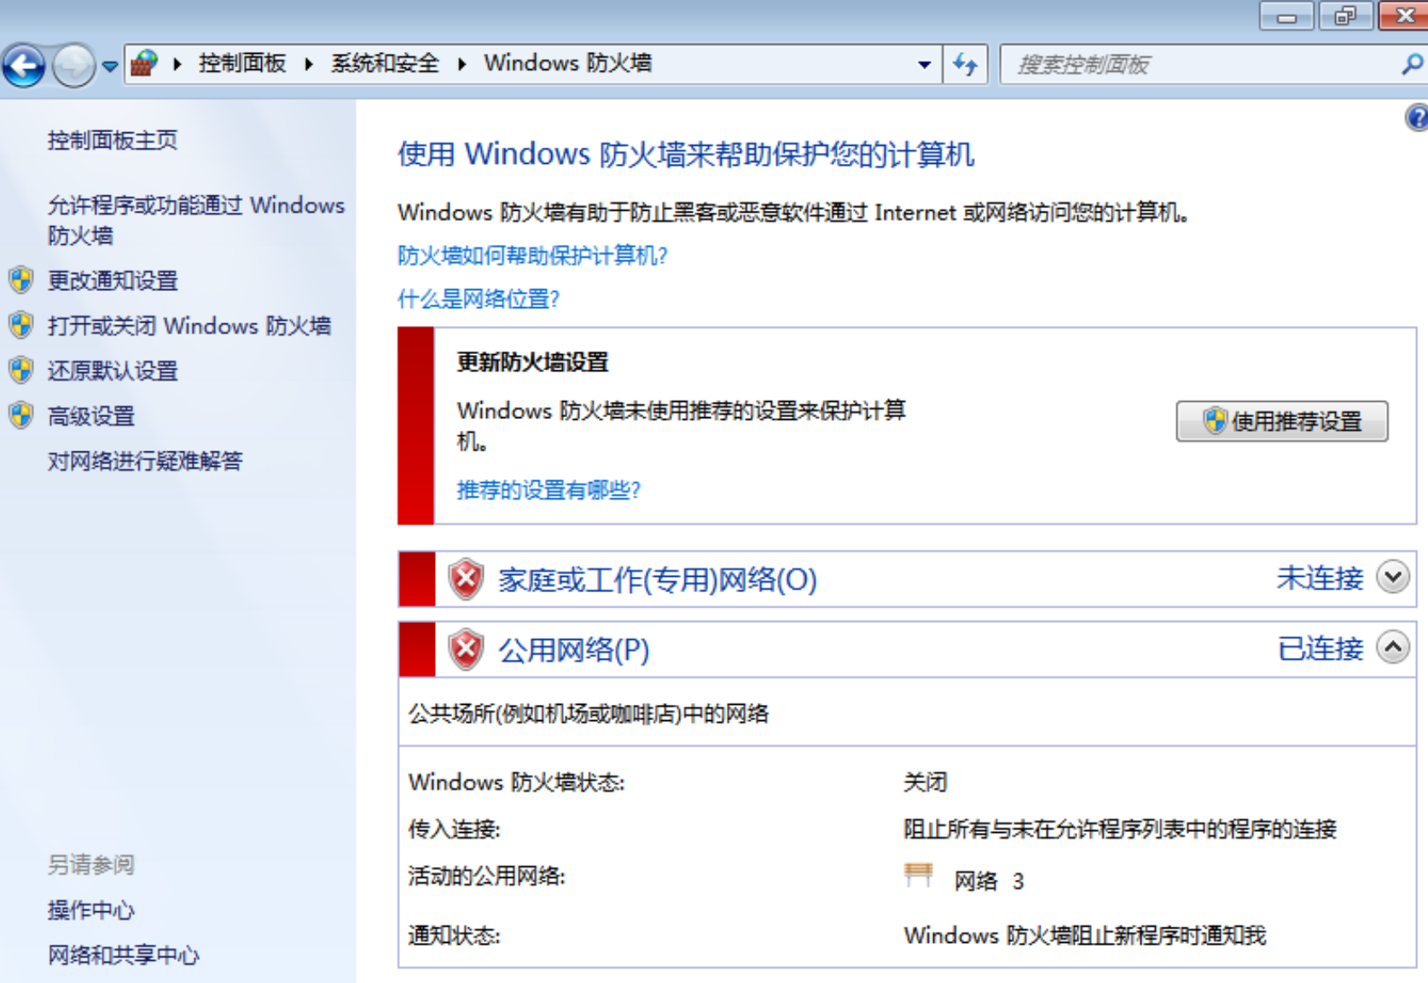
Task: Open 推荐的设置有哪些? link
Action: (x=549, y=491)
